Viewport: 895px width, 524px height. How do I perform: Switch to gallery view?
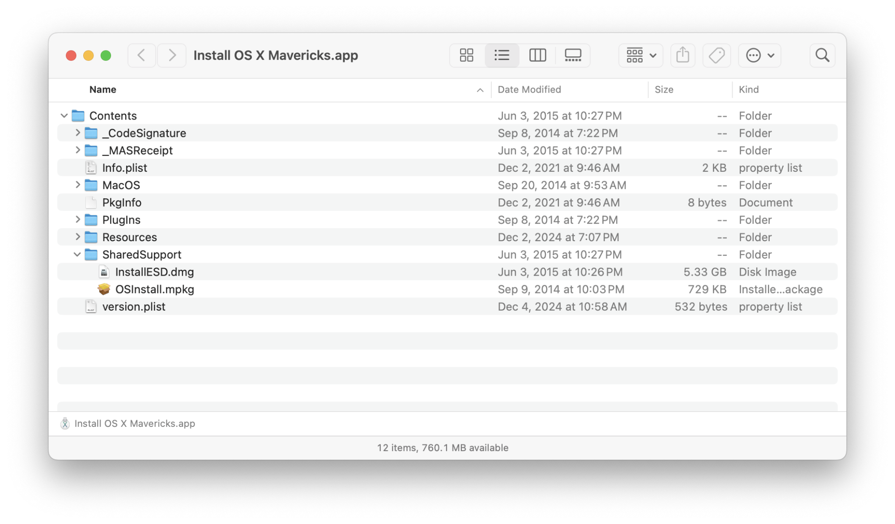573,55
